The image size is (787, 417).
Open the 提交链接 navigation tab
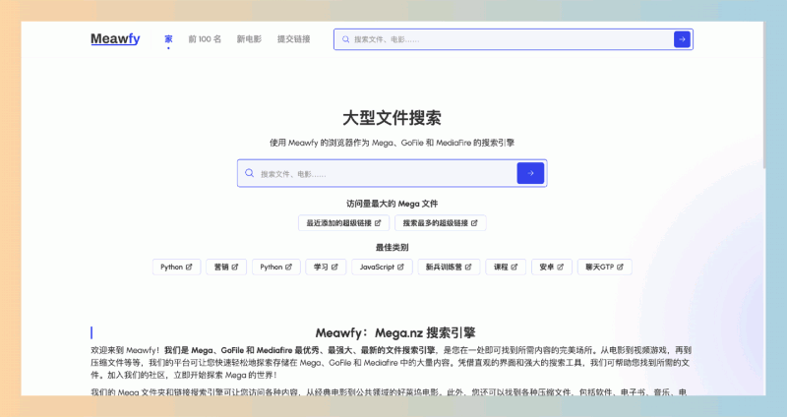[x=293, y=39]
